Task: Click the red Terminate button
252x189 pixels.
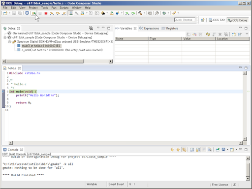Action: point(46,13)
